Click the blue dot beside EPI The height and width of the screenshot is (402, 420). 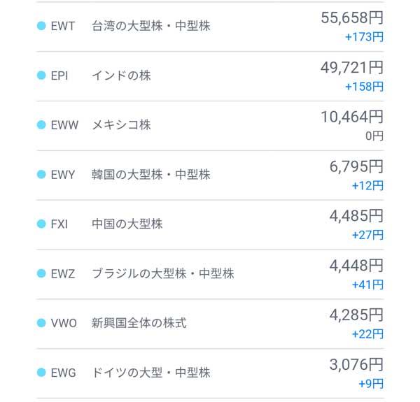(41, 76)
